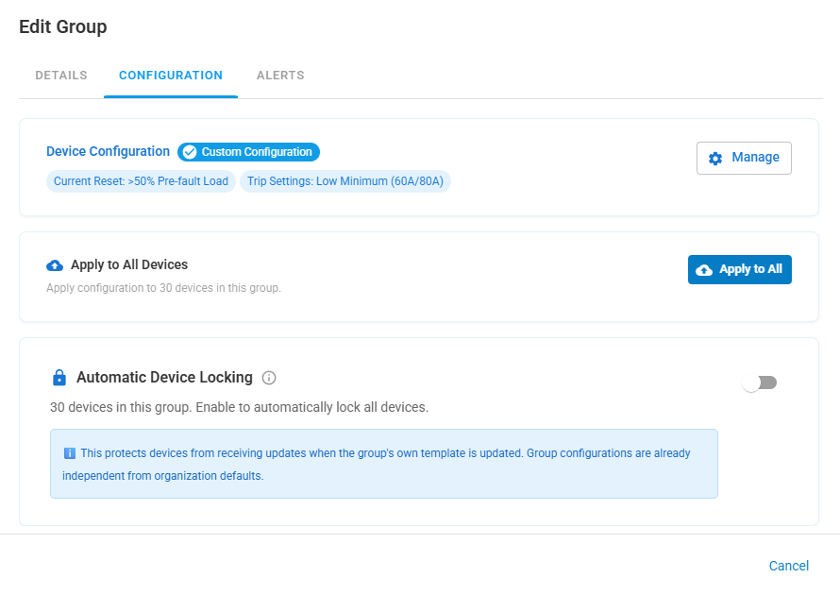
Task: Click the lock icon beside Automatic Device Locking
Action: tap(59, 378)
